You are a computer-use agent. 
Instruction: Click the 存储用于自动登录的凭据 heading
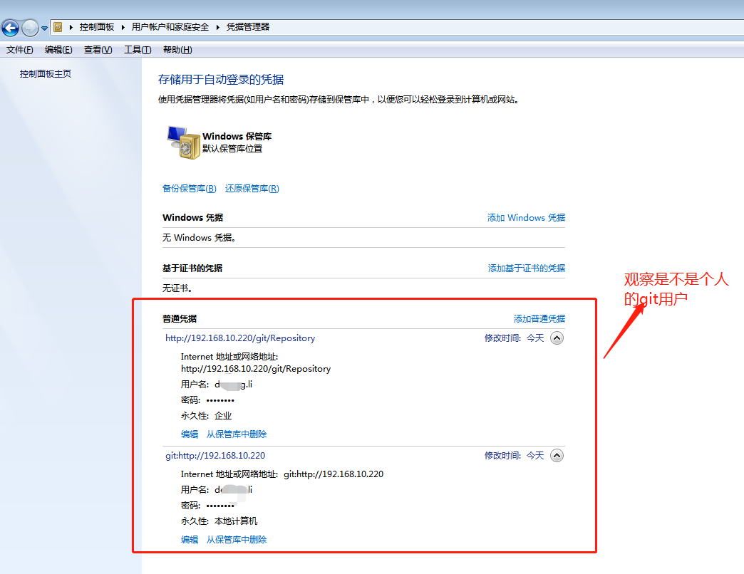[x=221, y=79]
